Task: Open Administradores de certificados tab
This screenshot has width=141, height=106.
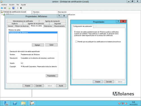Action: click(23, 21)
